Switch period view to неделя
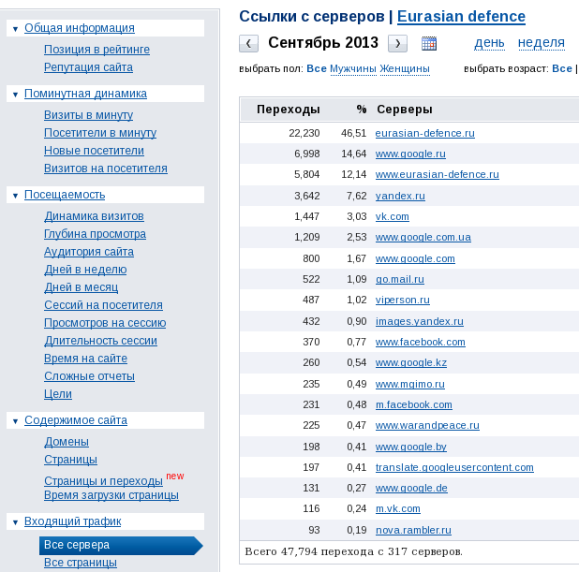The image size is (579, 572). (x=542, y=43)
